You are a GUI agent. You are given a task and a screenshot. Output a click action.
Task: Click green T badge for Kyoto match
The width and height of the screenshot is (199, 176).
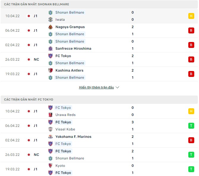[x=191, y=169]
